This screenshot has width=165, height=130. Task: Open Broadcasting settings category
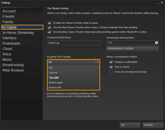pos(22,65)
